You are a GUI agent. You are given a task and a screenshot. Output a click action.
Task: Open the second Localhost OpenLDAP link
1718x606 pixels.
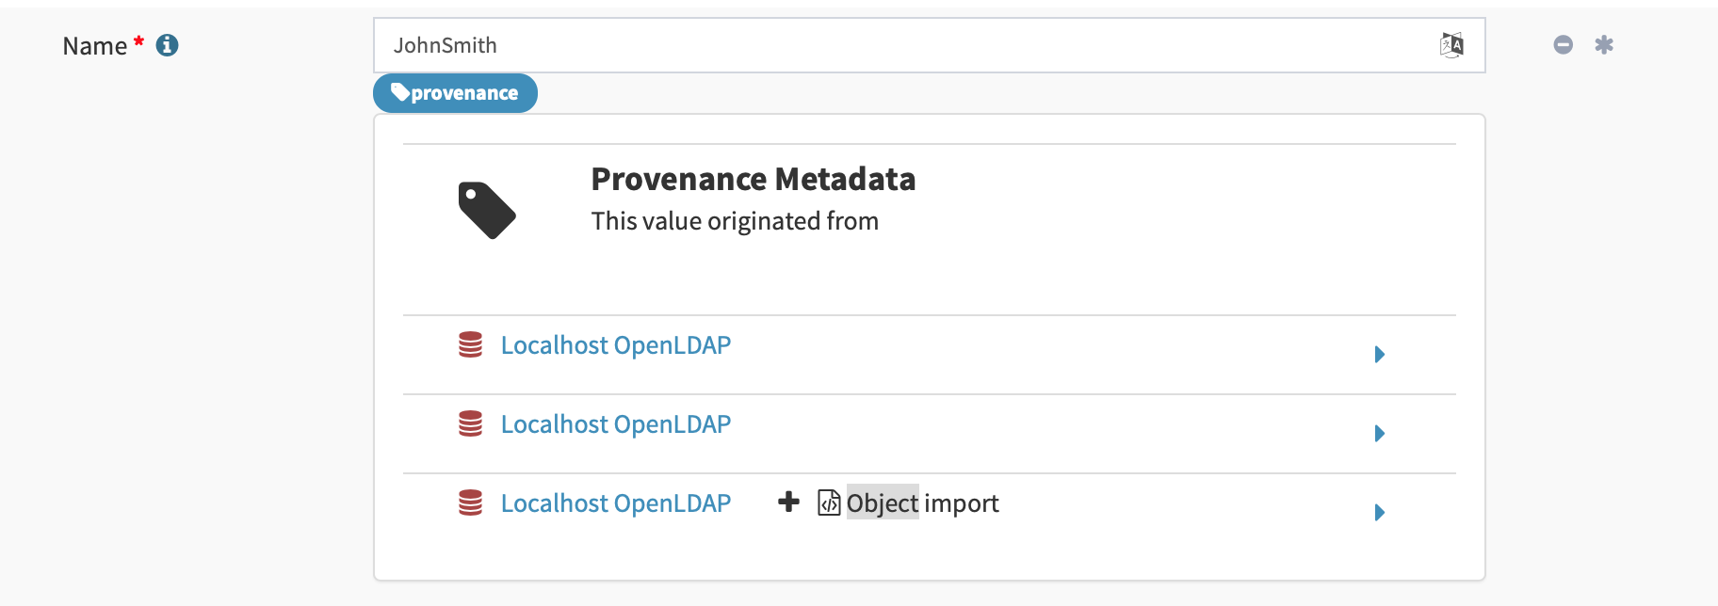[x=616, y=424]
